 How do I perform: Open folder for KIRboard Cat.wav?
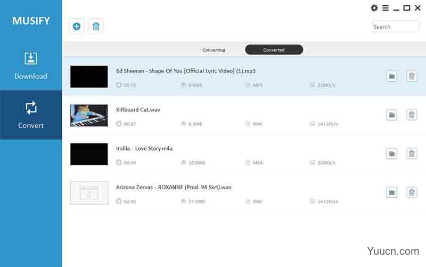click(392, 115)
